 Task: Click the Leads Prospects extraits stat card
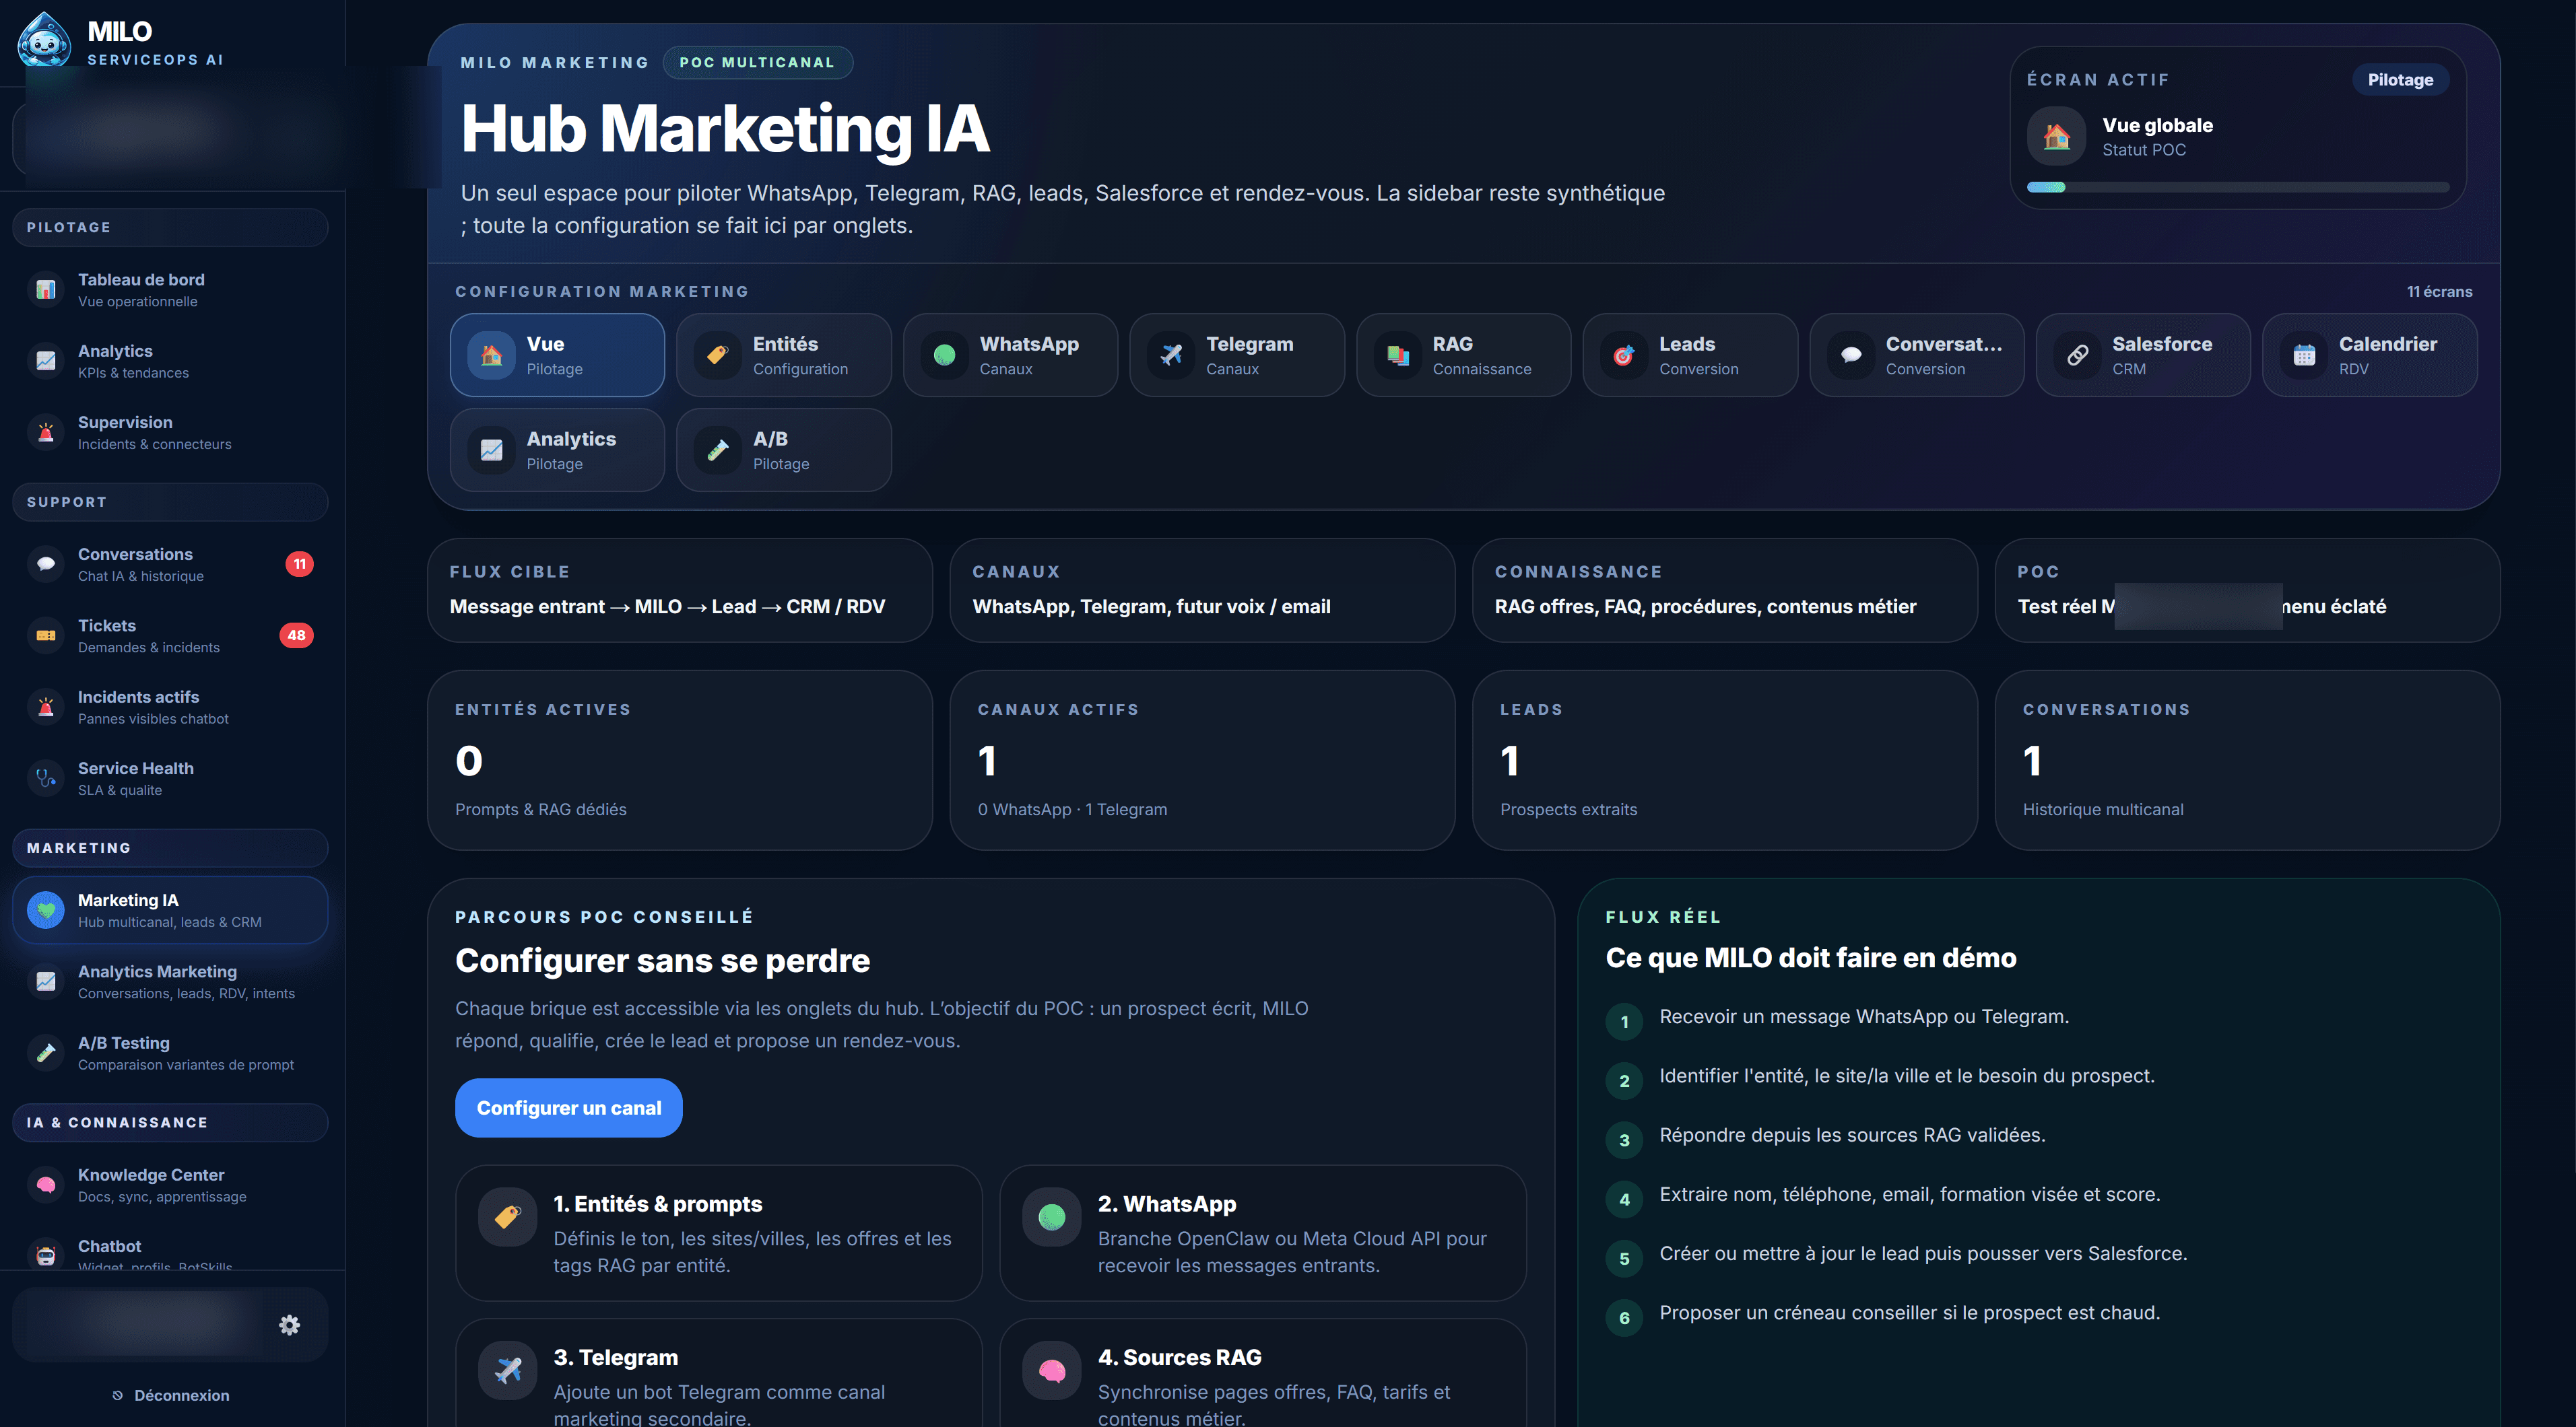1725,761
